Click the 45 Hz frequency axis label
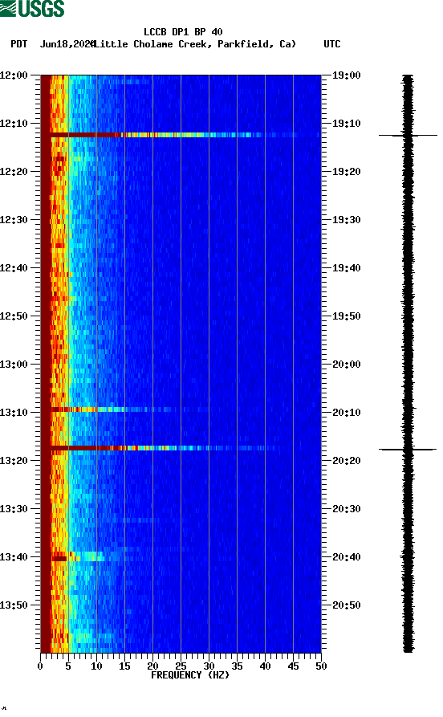The width and height of the screenshot is (443, 717). (293, 666)
